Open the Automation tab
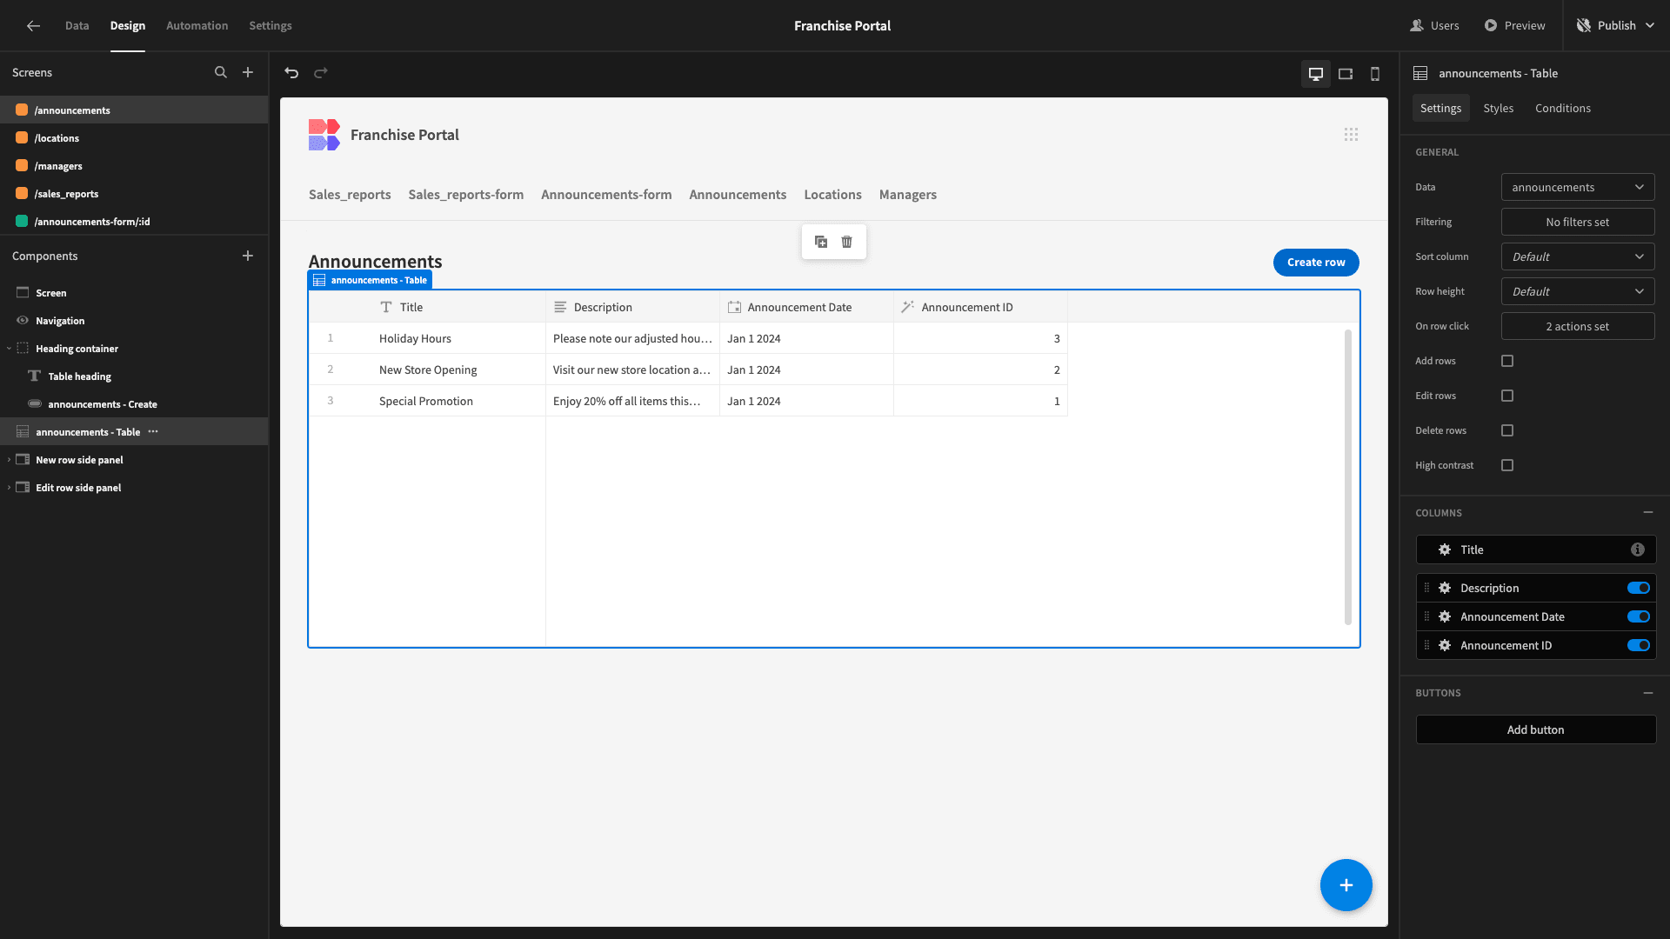Screen dimensions: 1670x939 click(197, 26)
